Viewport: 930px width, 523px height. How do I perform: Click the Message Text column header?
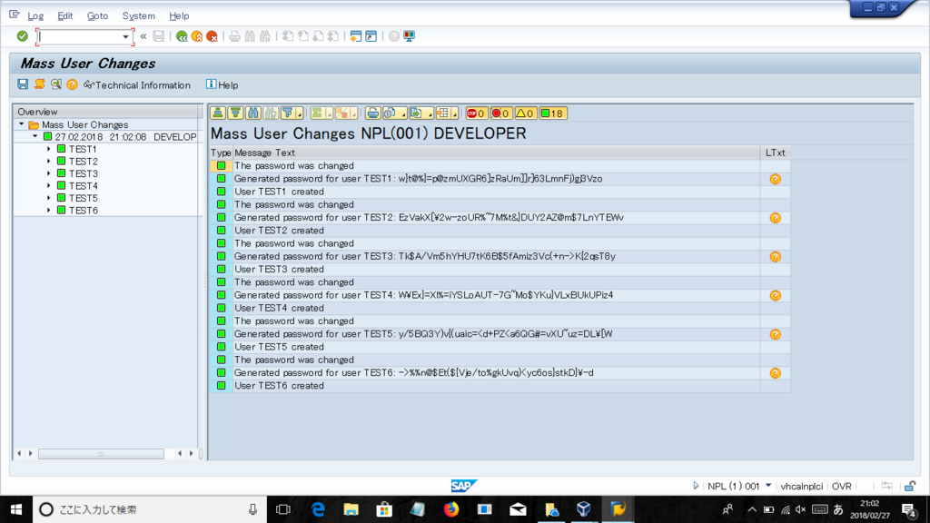click(496, 153)
